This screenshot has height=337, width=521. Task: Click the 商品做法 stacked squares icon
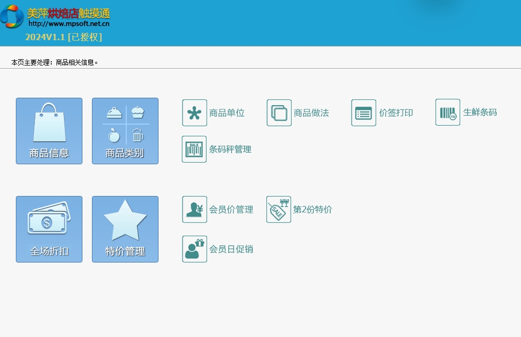pyautogui.click(x=279, y=113)
